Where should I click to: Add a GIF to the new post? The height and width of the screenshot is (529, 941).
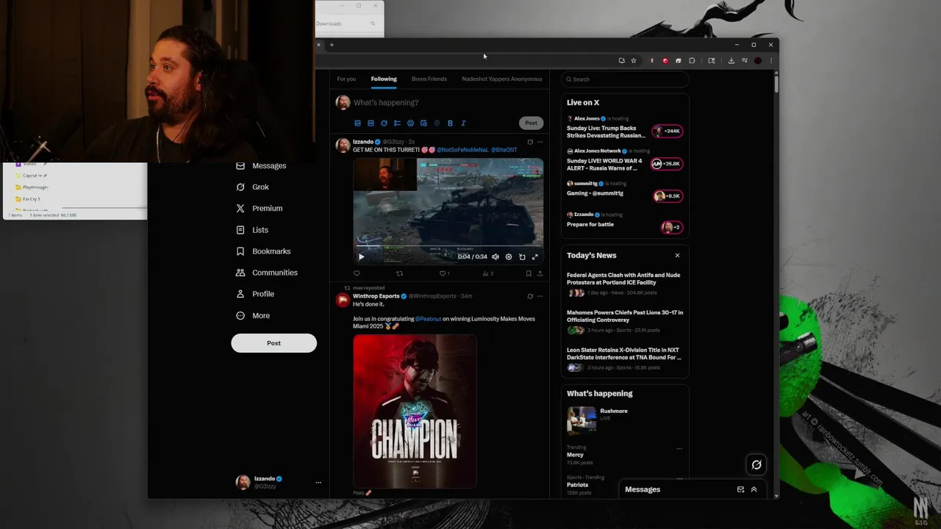371,123
